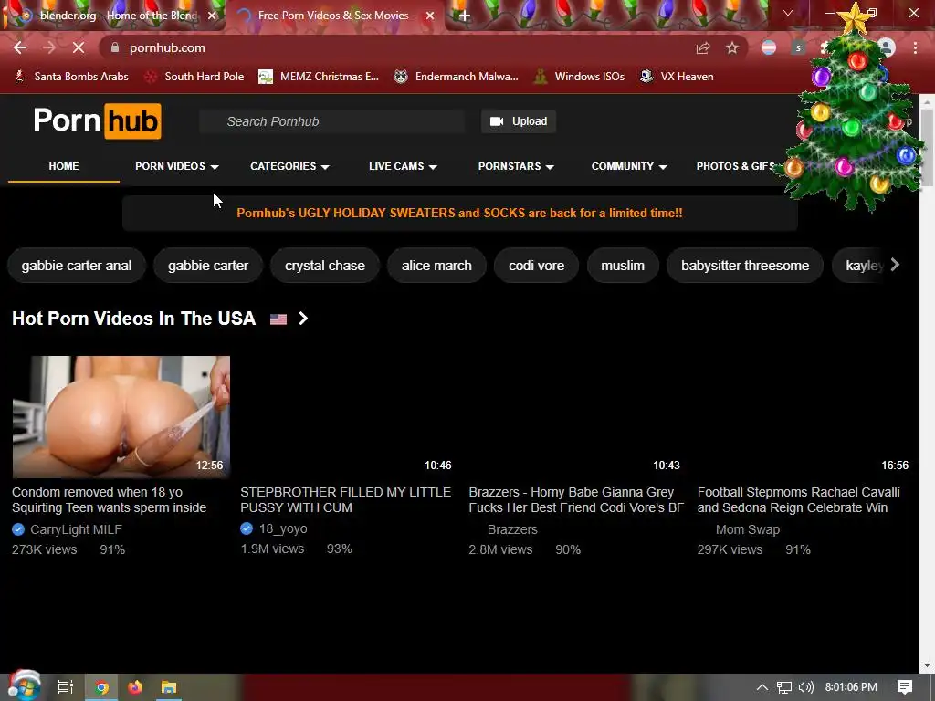Click the orange holiday sweaters and socks banner
This screenshot has width=935, height=701.
pos(460,213)
